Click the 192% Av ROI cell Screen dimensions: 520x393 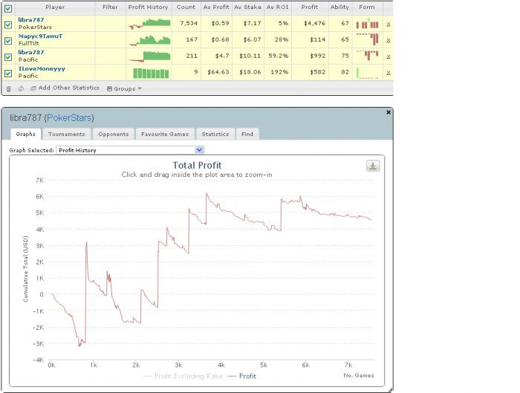point(279,72)
